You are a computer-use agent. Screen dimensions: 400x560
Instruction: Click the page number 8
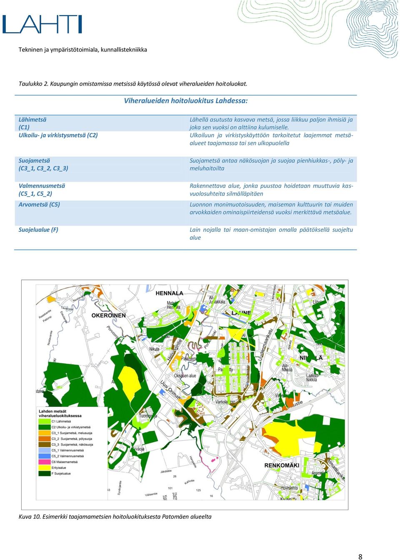360,557
